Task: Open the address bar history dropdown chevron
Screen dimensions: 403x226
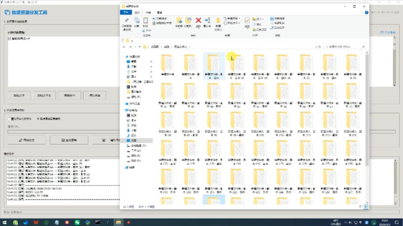Action: 316,47
